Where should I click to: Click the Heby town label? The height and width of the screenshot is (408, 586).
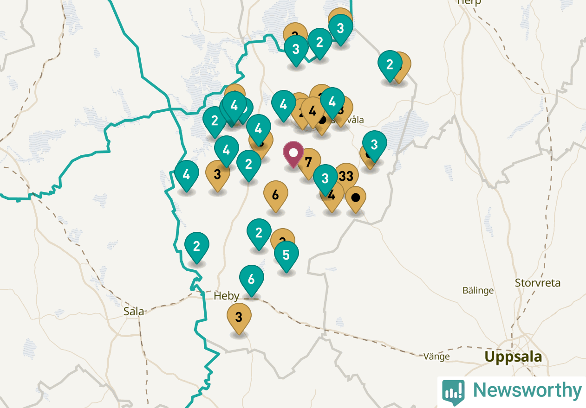227,296
